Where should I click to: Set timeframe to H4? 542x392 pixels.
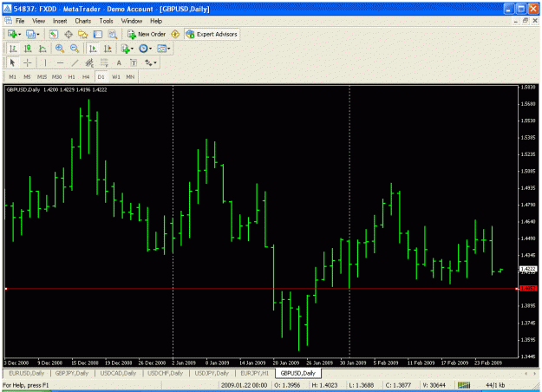coord(86,76)
